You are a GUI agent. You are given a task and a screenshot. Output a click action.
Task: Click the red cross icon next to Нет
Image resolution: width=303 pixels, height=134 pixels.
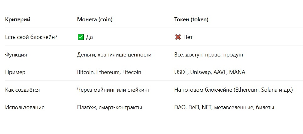[x=178, y=37]
